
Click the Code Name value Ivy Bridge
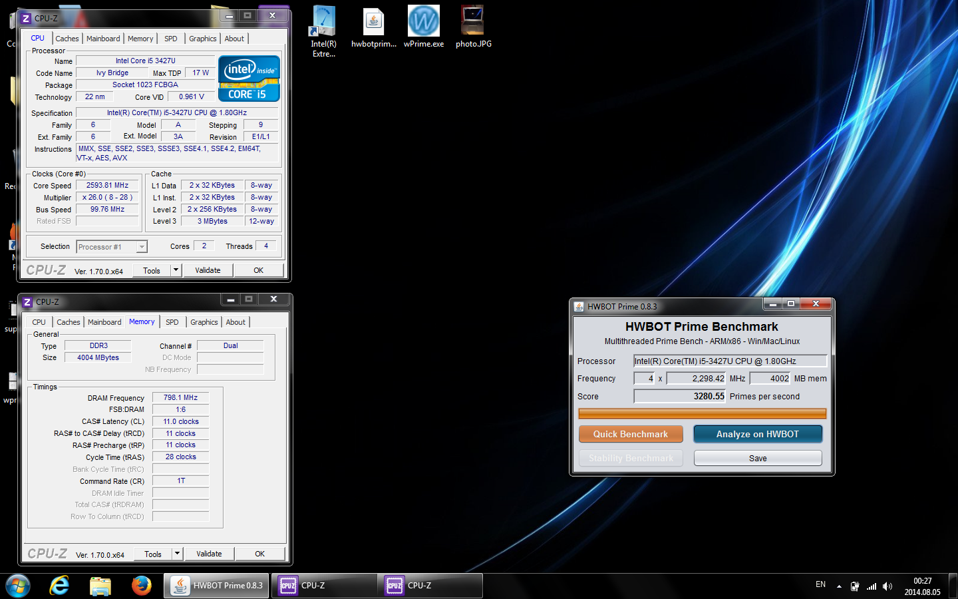[x=112, y=73]
